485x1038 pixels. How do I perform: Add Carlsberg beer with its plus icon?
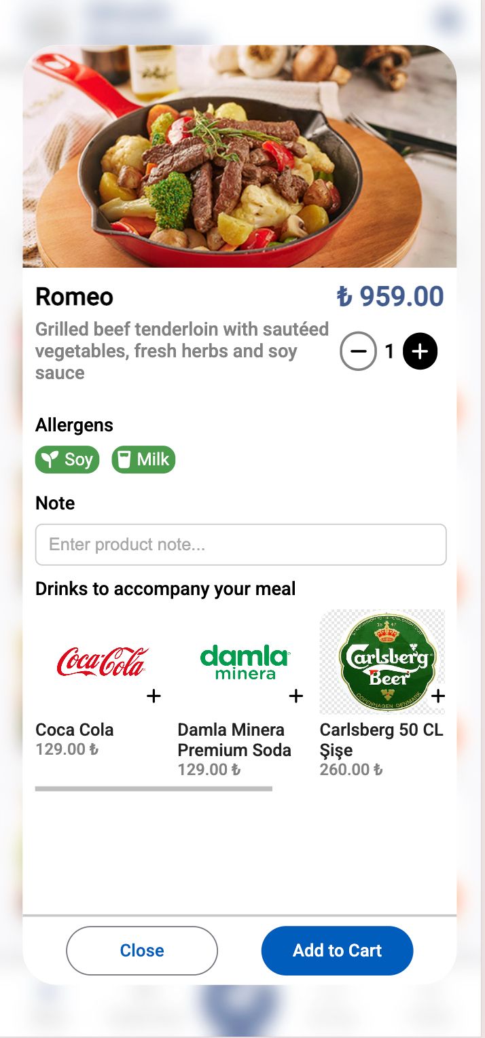tap(438, 696)
